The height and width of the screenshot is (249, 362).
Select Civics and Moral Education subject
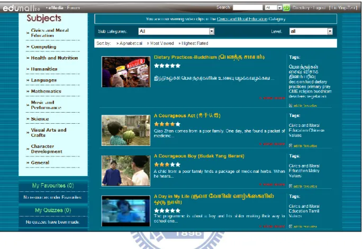tap(50, 33)
